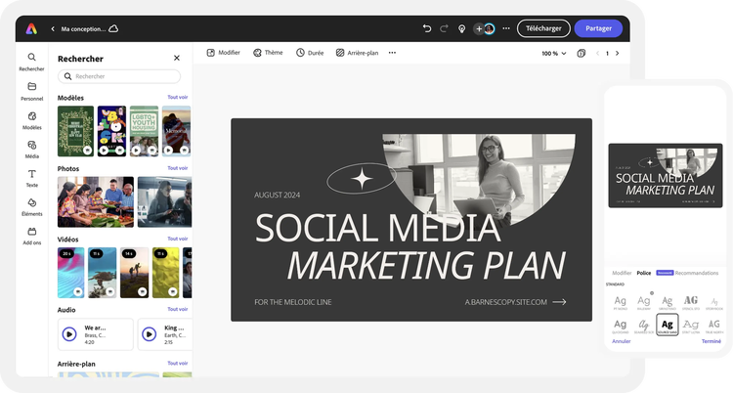This screenshot has height=393, width=733.
Task: Go to the next page arrow
Action: pos(617,53)
